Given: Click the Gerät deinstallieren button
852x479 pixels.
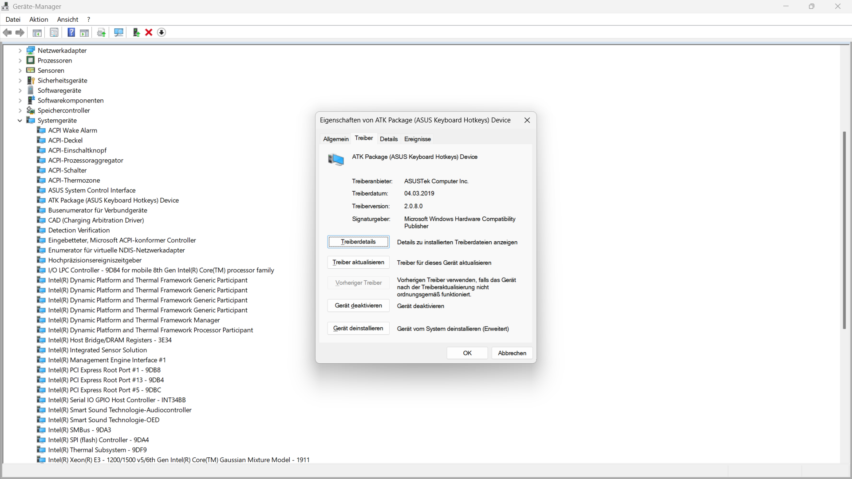Looking at the screenshot, I should point(358,329).
